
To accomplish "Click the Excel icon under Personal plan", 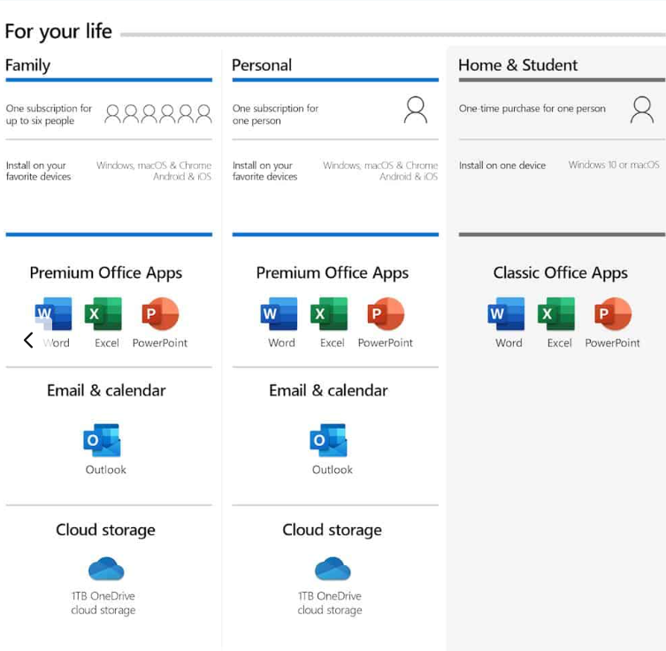I will [329, 314].
